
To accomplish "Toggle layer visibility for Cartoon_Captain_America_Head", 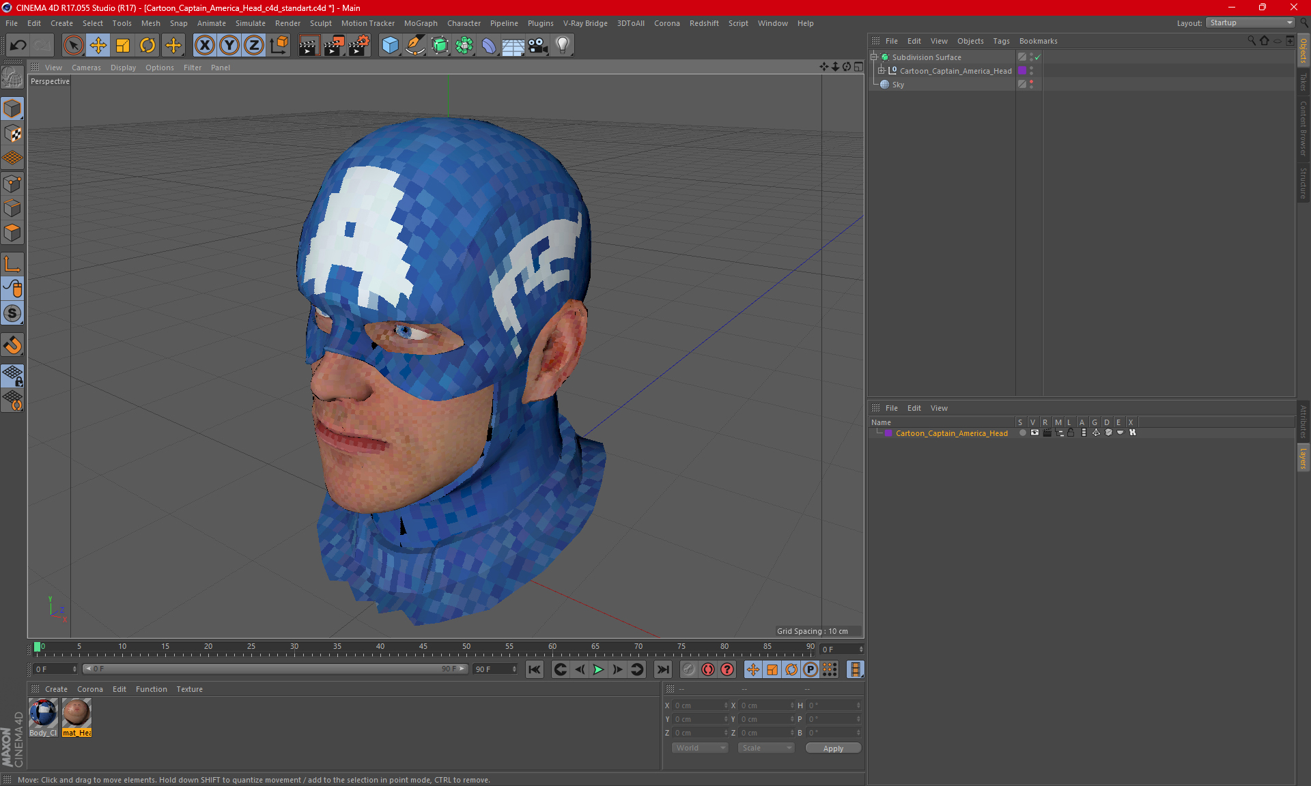I will click(1034, 433).
